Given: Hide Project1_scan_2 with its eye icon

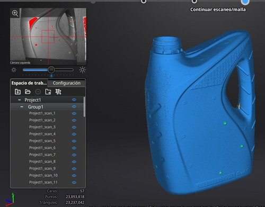Looking at the screenshot, I should click(74, 120).
